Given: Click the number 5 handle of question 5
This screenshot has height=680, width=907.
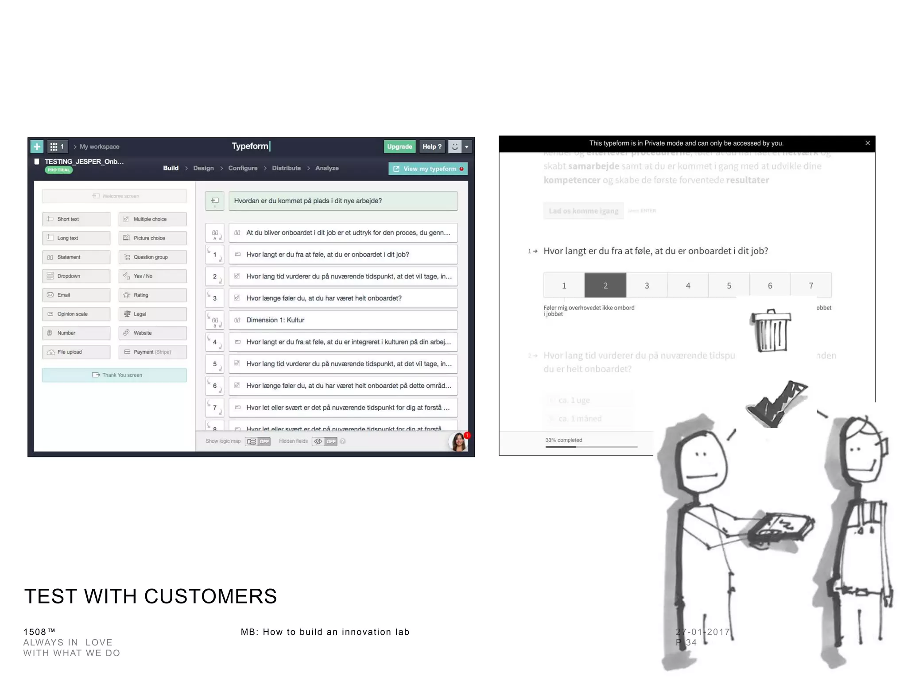Looking at the screenshot, I should coord(215,364).
